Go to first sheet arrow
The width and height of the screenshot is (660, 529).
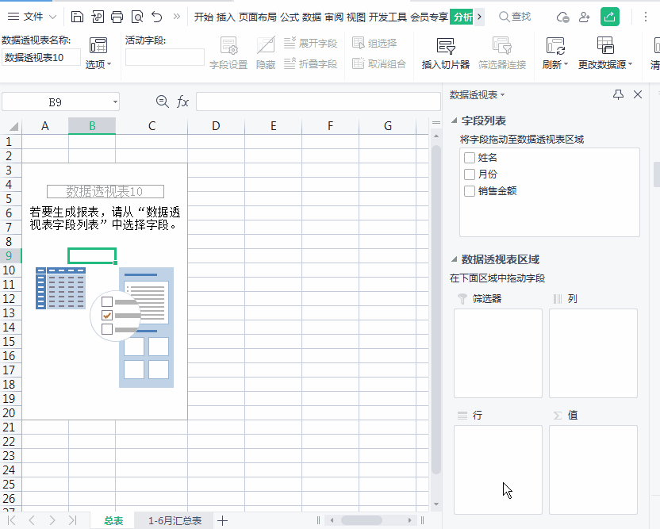[11, 520]
